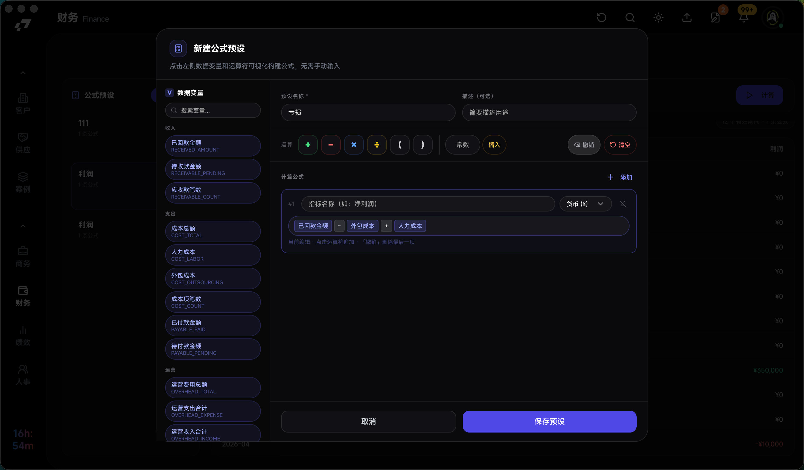
Task: Add variable 待付款金额 PAYABLE_PENDING
Action: tap(213, 349)
